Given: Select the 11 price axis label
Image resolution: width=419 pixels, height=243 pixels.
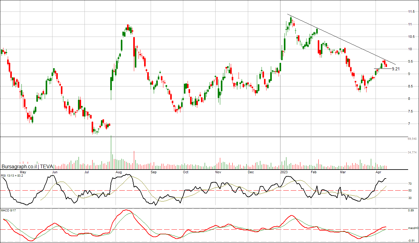Looking at the screenshot, I should pyautogui.click(x=410, y=24).
